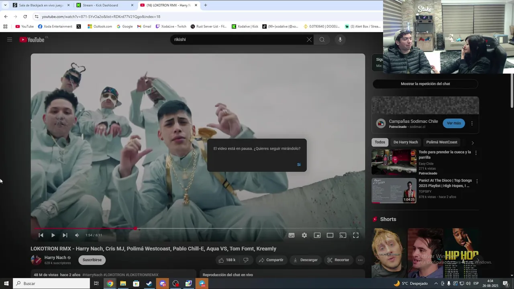Run the search with the magnifier button

tap(322, 39)
